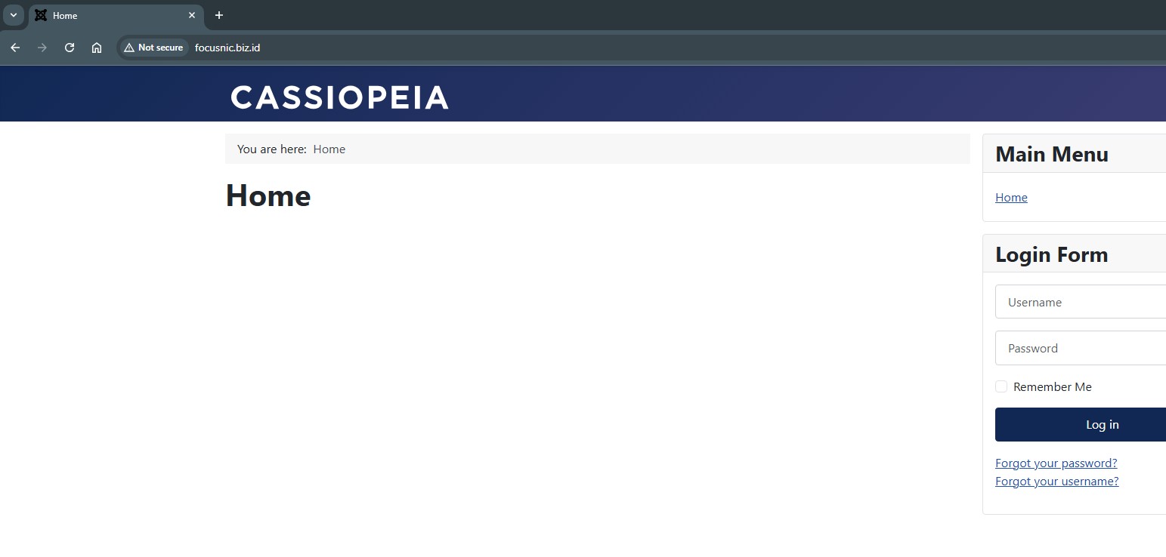Tick the Remember Me checkbox
Screen dimensions: 1166x557
[1001, 386]
